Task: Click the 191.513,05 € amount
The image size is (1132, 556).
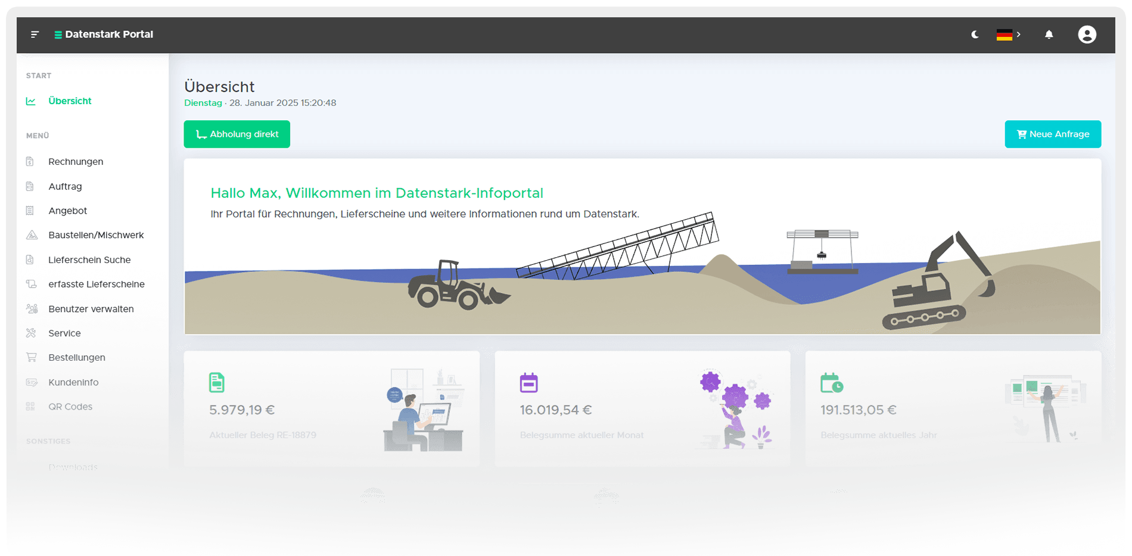Action: pos(858,410)
